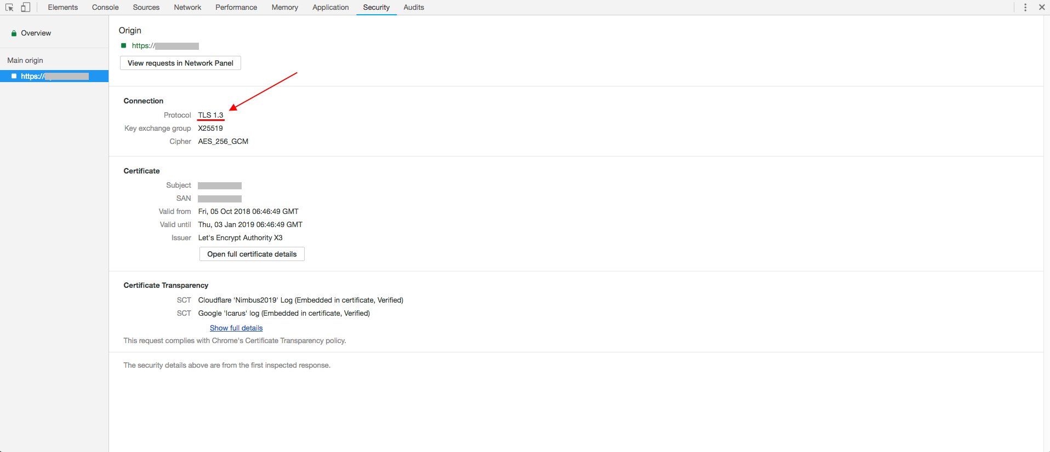The width and height of the screenshot is (1050, 452).
Task: Switch to the Console tab
Action: coord(105,7)
